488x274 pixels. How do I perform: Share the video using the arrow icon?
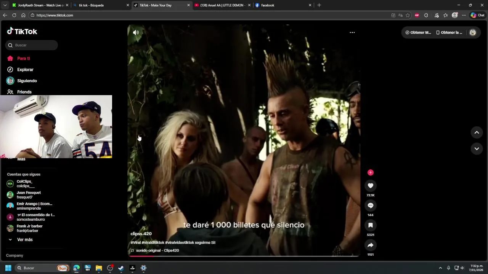(370, 245)
